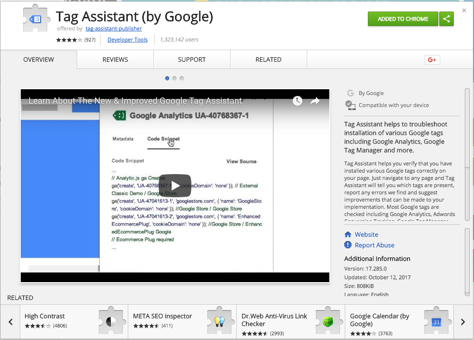Open the META SEO inspector extension
Screen dimensions: 474x340
pos(182,322)
